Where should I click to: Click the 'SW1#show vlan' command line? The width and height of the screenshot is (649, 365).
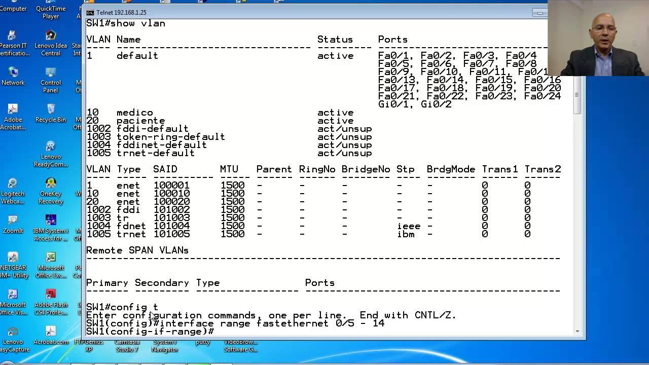pos(126,23)
